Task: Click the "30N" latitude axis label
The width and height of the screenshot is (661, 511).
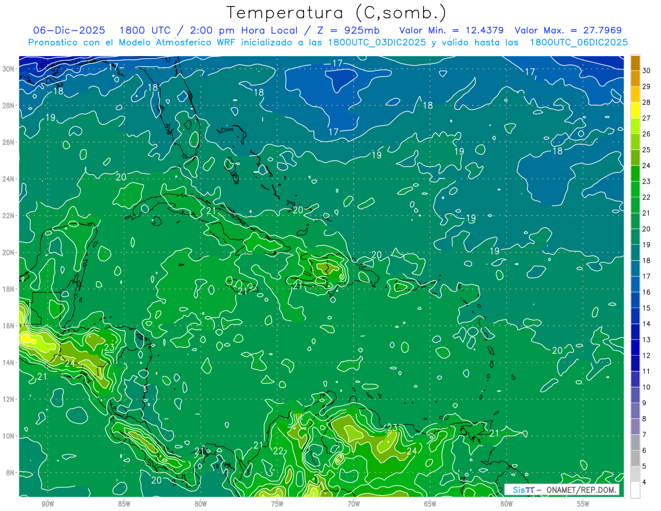Action: 9,69
